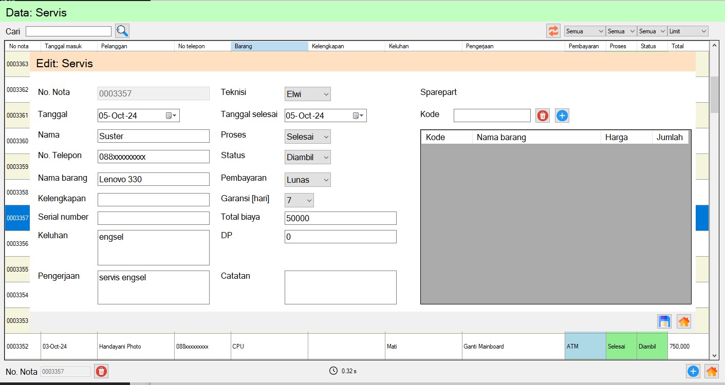
Task: Click the highlighted Barang column header
Action: pyautogui.click(x=270, y=46)
